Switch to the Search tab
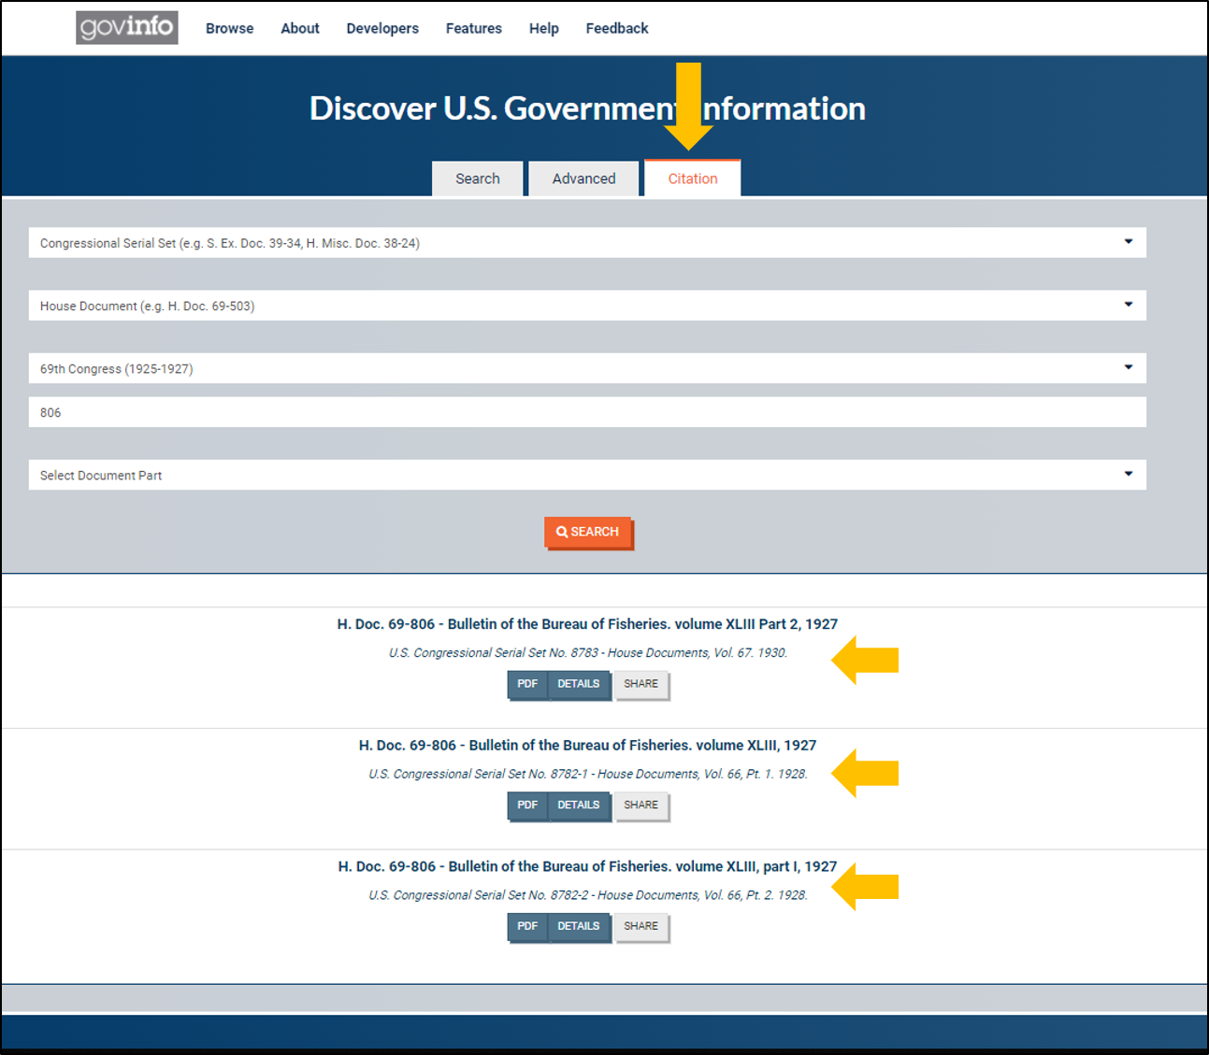Screen dimensions: 1209x1055 [x=477, y=178]
